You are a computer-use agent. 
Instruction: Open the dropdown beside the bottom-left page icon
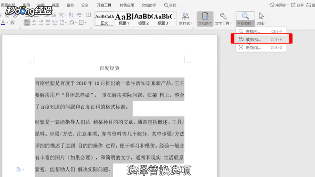[x=23, y=170]
